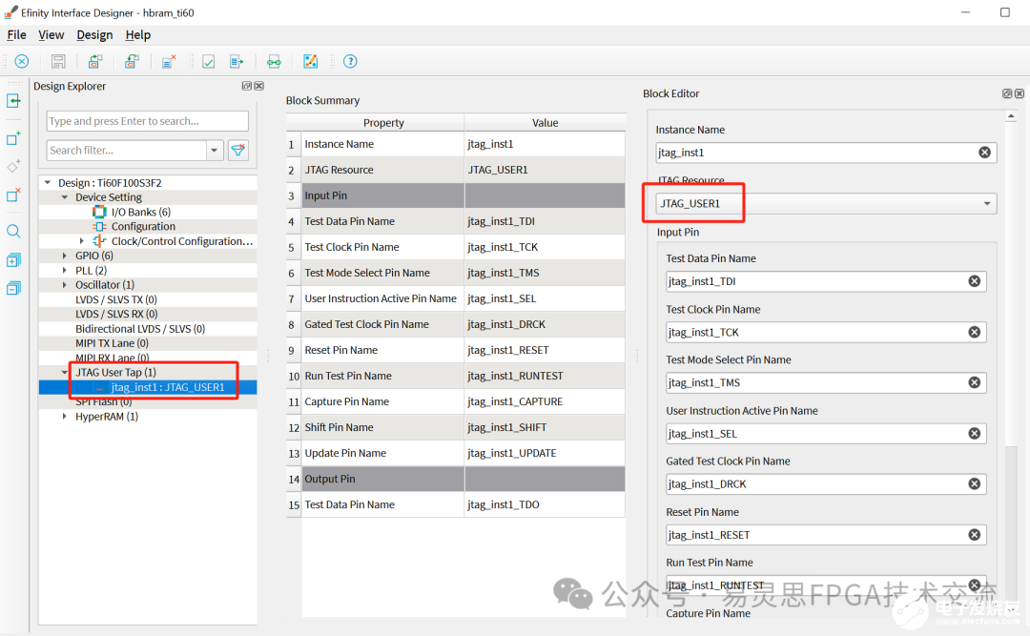Clear the filter with the funnel icon

tap(237, 151)
